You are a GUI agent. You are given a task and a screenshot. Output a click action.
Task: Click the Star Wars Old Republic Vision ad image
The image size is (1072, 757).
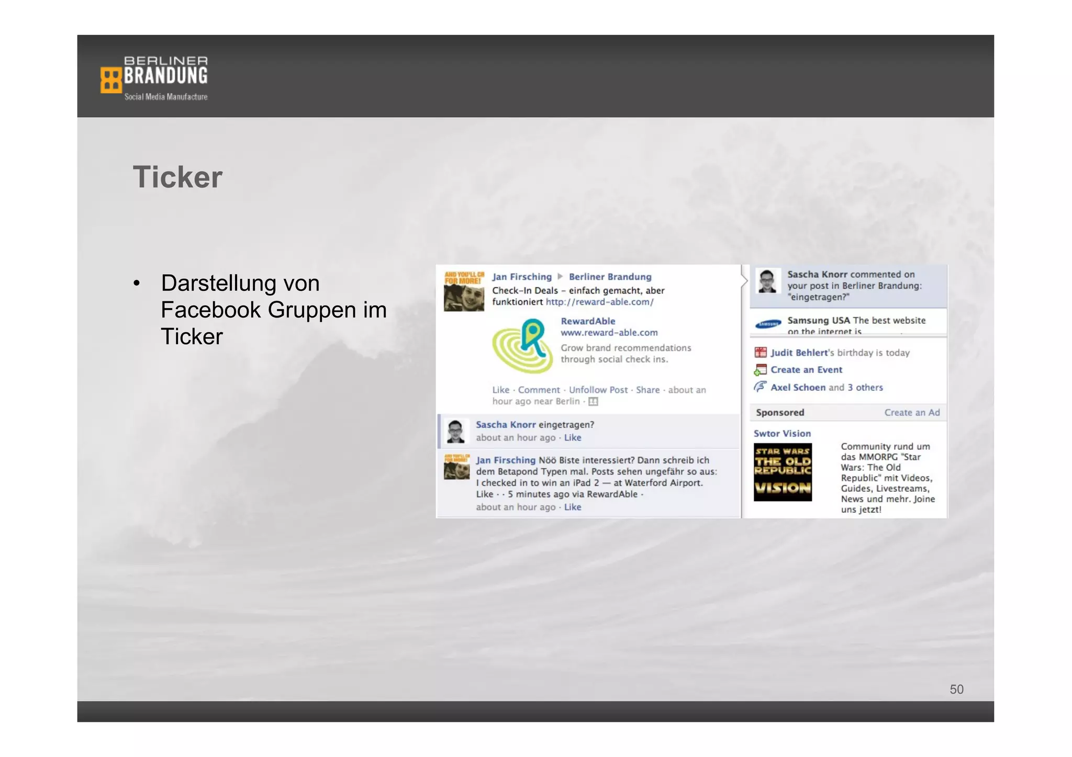[x=783, y=472]
